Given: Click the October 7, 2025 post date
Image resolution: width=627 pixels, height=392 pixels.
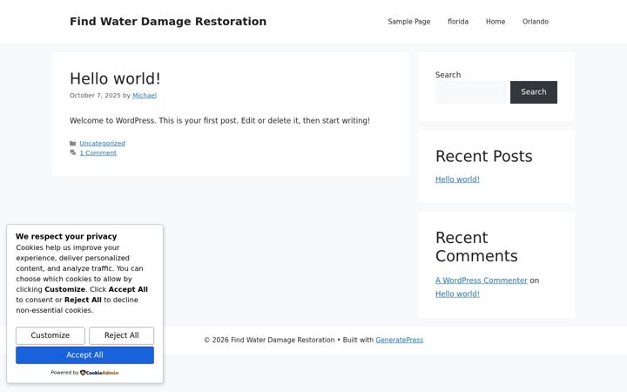Looking at the screenshot, I should (x=95, y=95).
